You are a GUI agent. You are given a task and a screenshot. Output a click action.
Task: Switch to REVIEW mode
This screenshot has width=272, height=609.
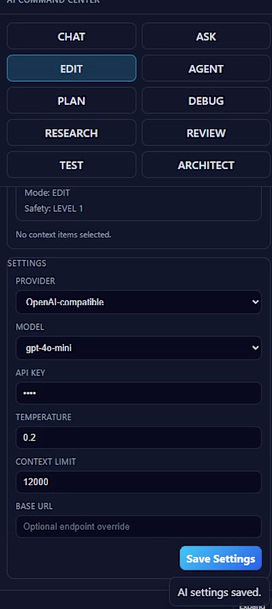[x=206, y=133]
